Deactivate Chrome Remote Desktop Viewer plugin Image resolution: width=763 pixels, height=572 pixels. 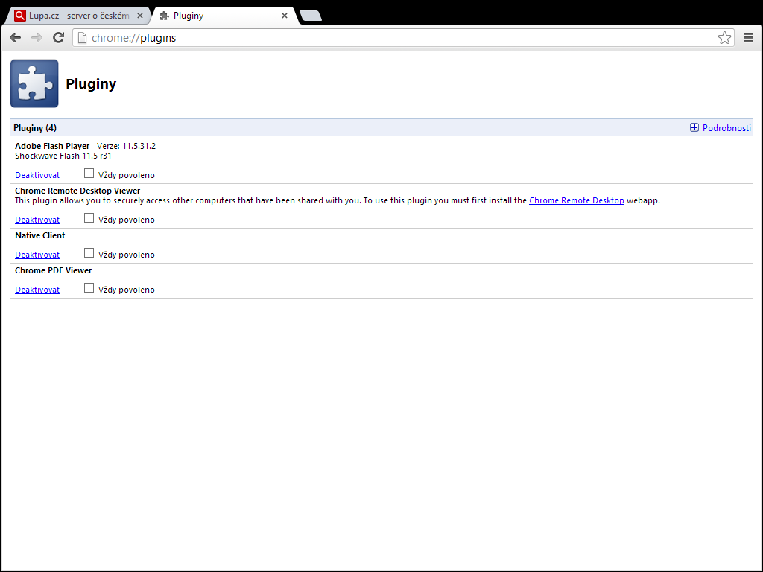37,220
